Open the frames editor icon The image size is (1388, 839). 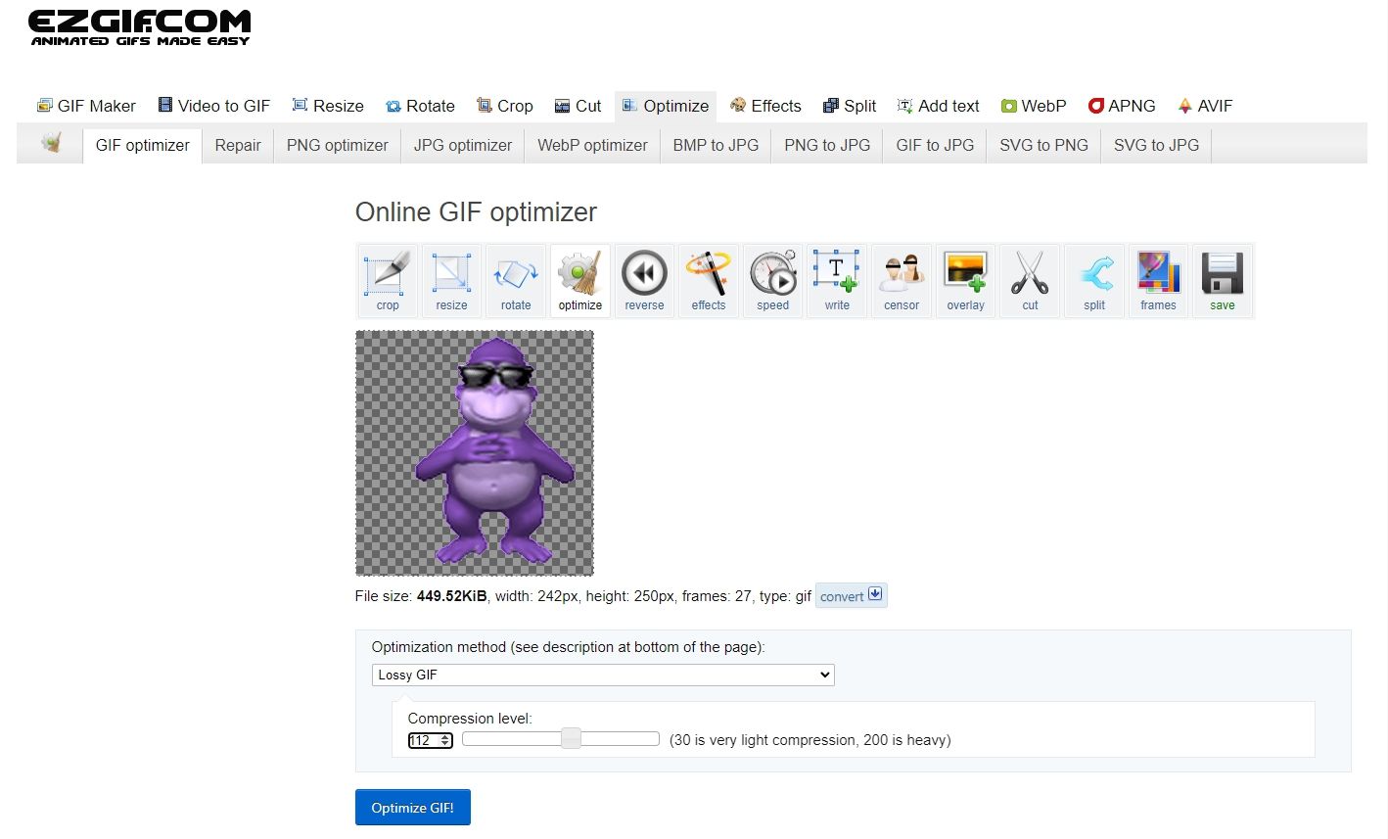[x=1158, y=280]
